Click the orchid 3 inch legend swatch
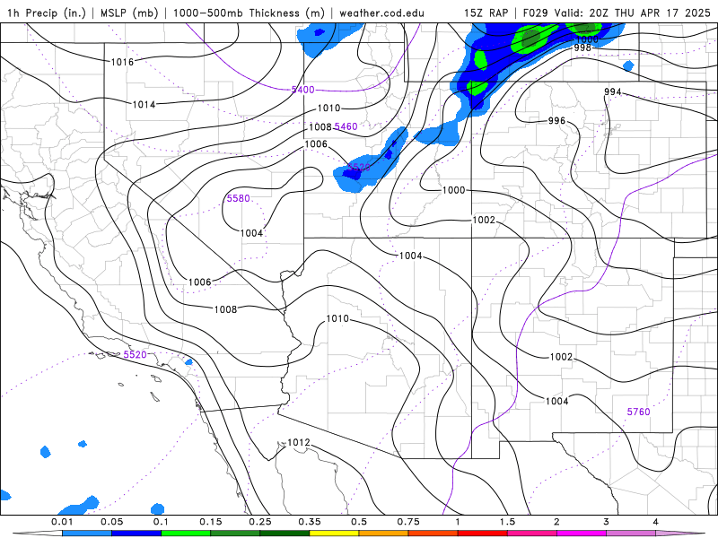 631,534
